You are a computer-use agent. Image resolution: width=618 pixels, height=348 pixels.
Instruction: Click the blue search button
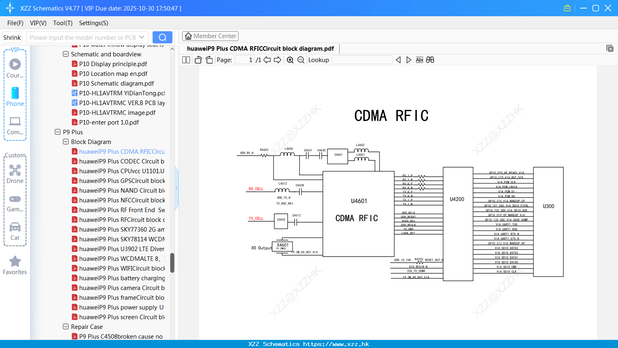162,37
